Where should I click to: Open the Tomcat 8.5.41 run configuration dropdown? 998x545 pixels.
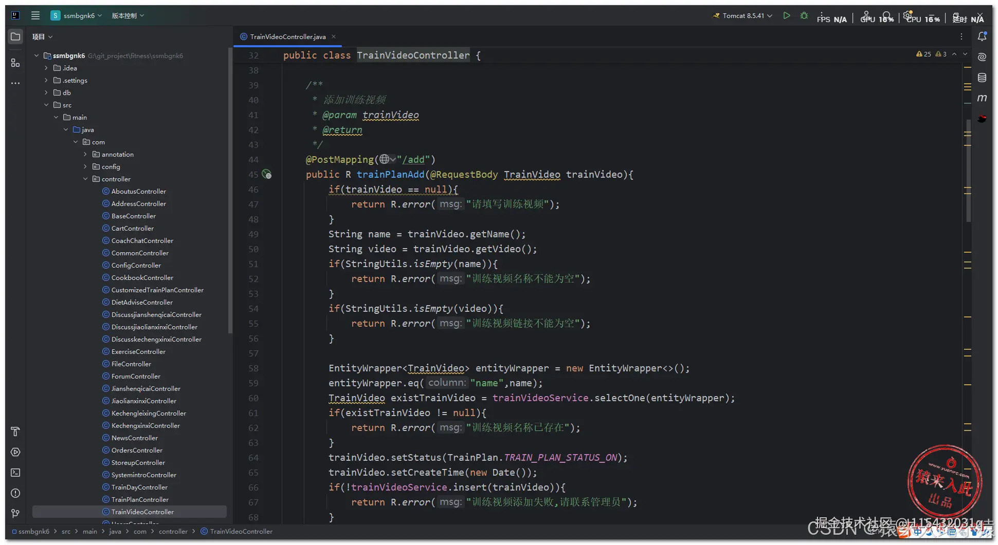pyautogui.click(x=742, y=15)
